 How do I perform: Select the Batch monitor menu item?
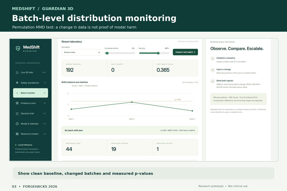click(x=31, y=93)
